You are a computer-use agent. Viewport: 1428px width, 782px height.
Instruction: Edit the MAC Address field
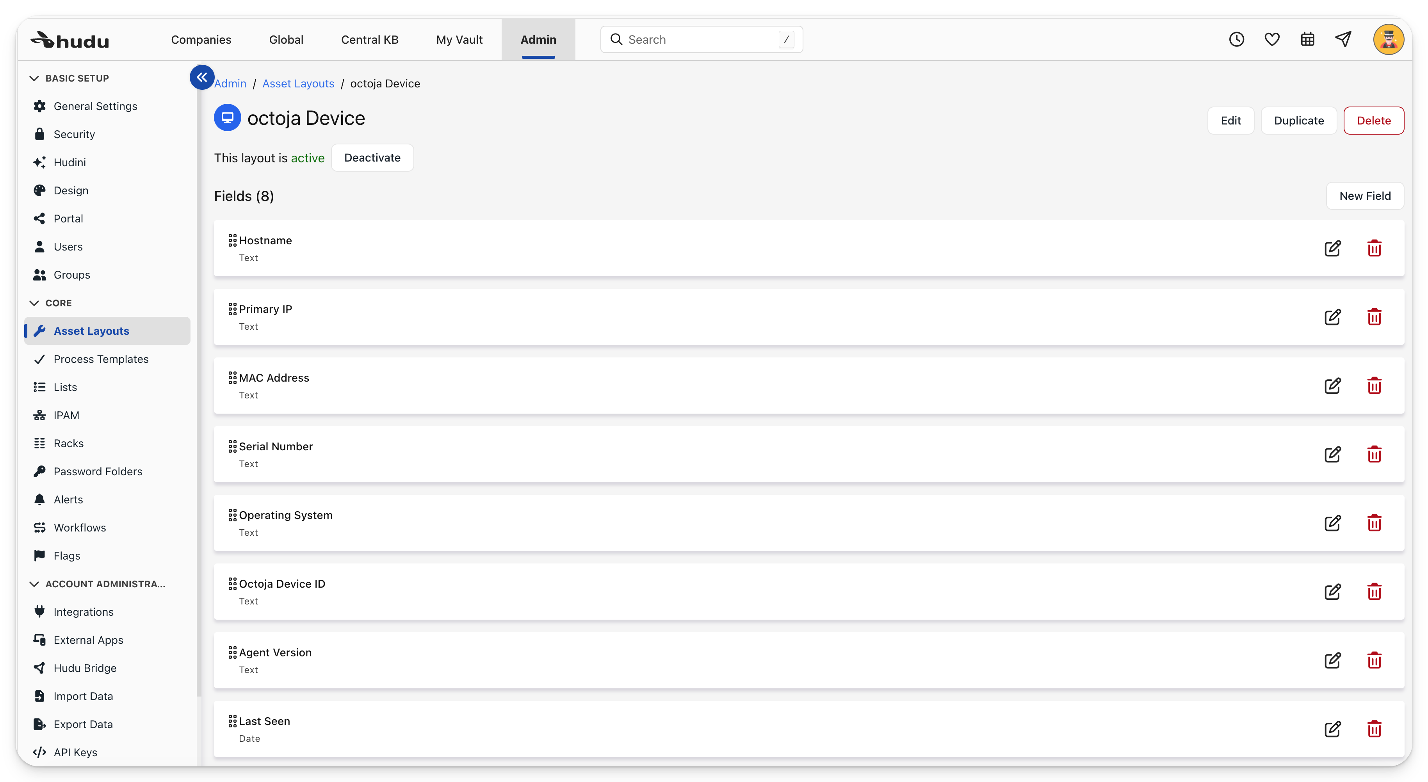tap(1332, 386)
